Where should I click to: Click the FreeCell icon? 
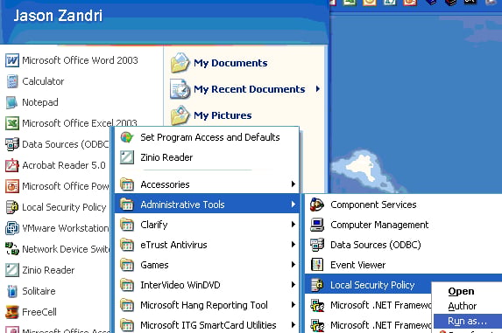point(12,312)
